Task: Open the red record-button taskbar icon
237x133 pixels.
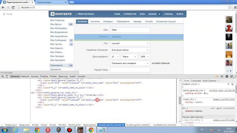Action: coord(69,130)
